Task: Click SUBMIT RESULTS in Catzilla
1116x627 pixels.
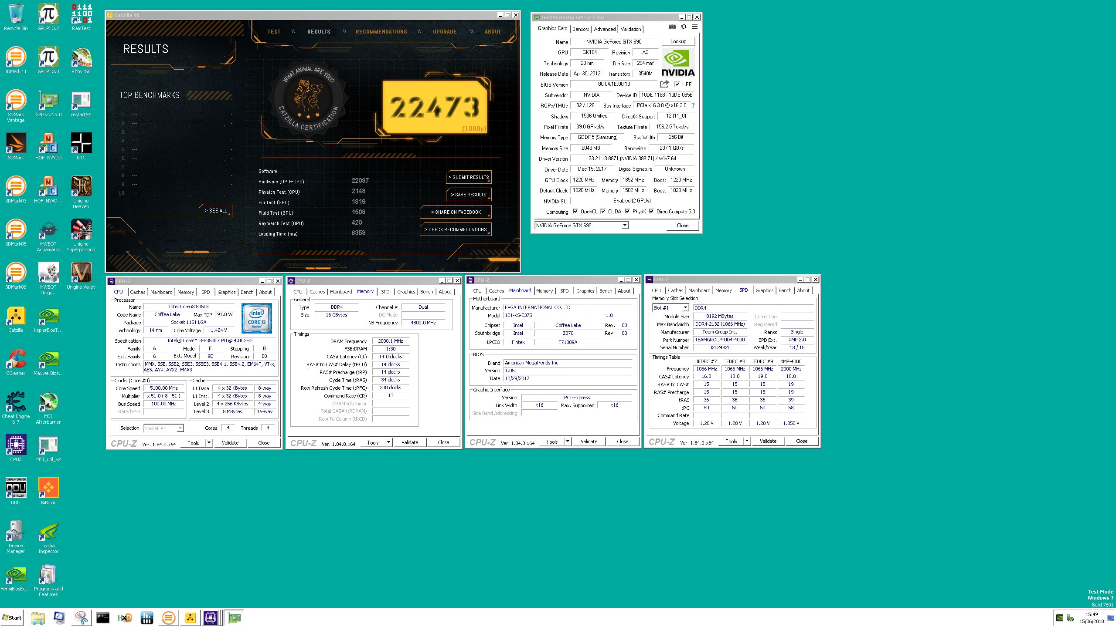Action: pyautogui.click(x=469, y=177)
